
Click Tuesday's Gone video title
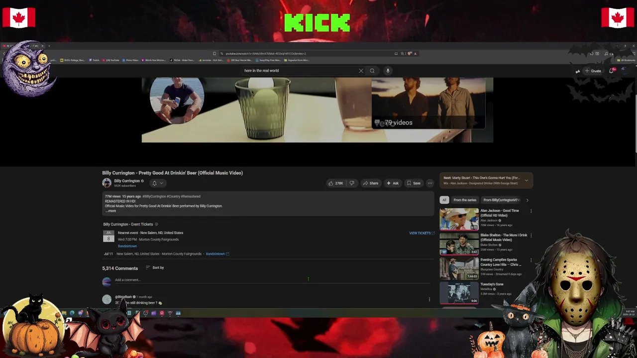click(492, 284)
